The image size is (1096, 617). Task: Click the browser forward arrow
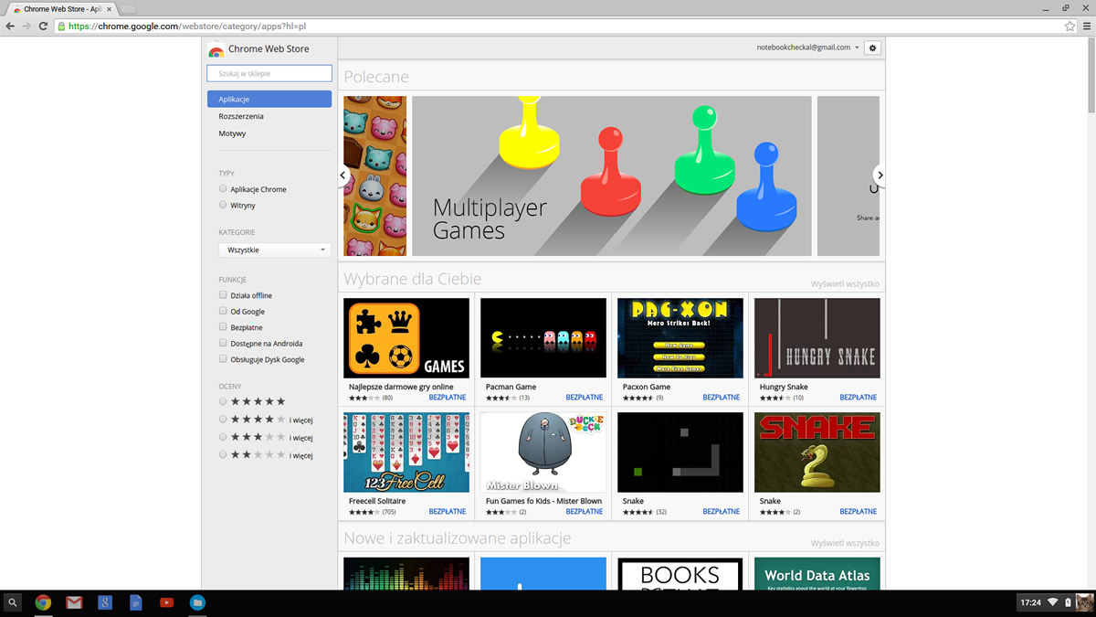point(26,27)
